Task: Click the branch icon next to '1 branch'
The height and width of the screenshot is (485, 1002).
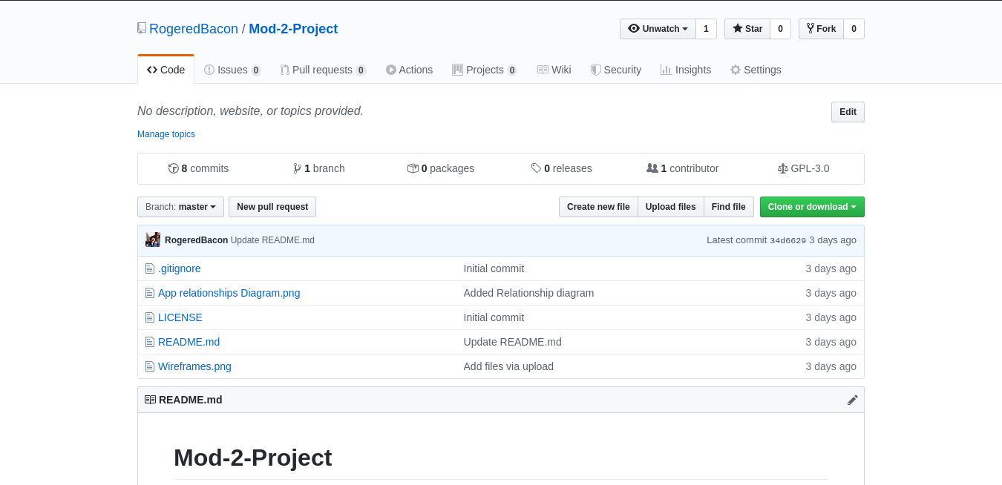Action: 297,168
